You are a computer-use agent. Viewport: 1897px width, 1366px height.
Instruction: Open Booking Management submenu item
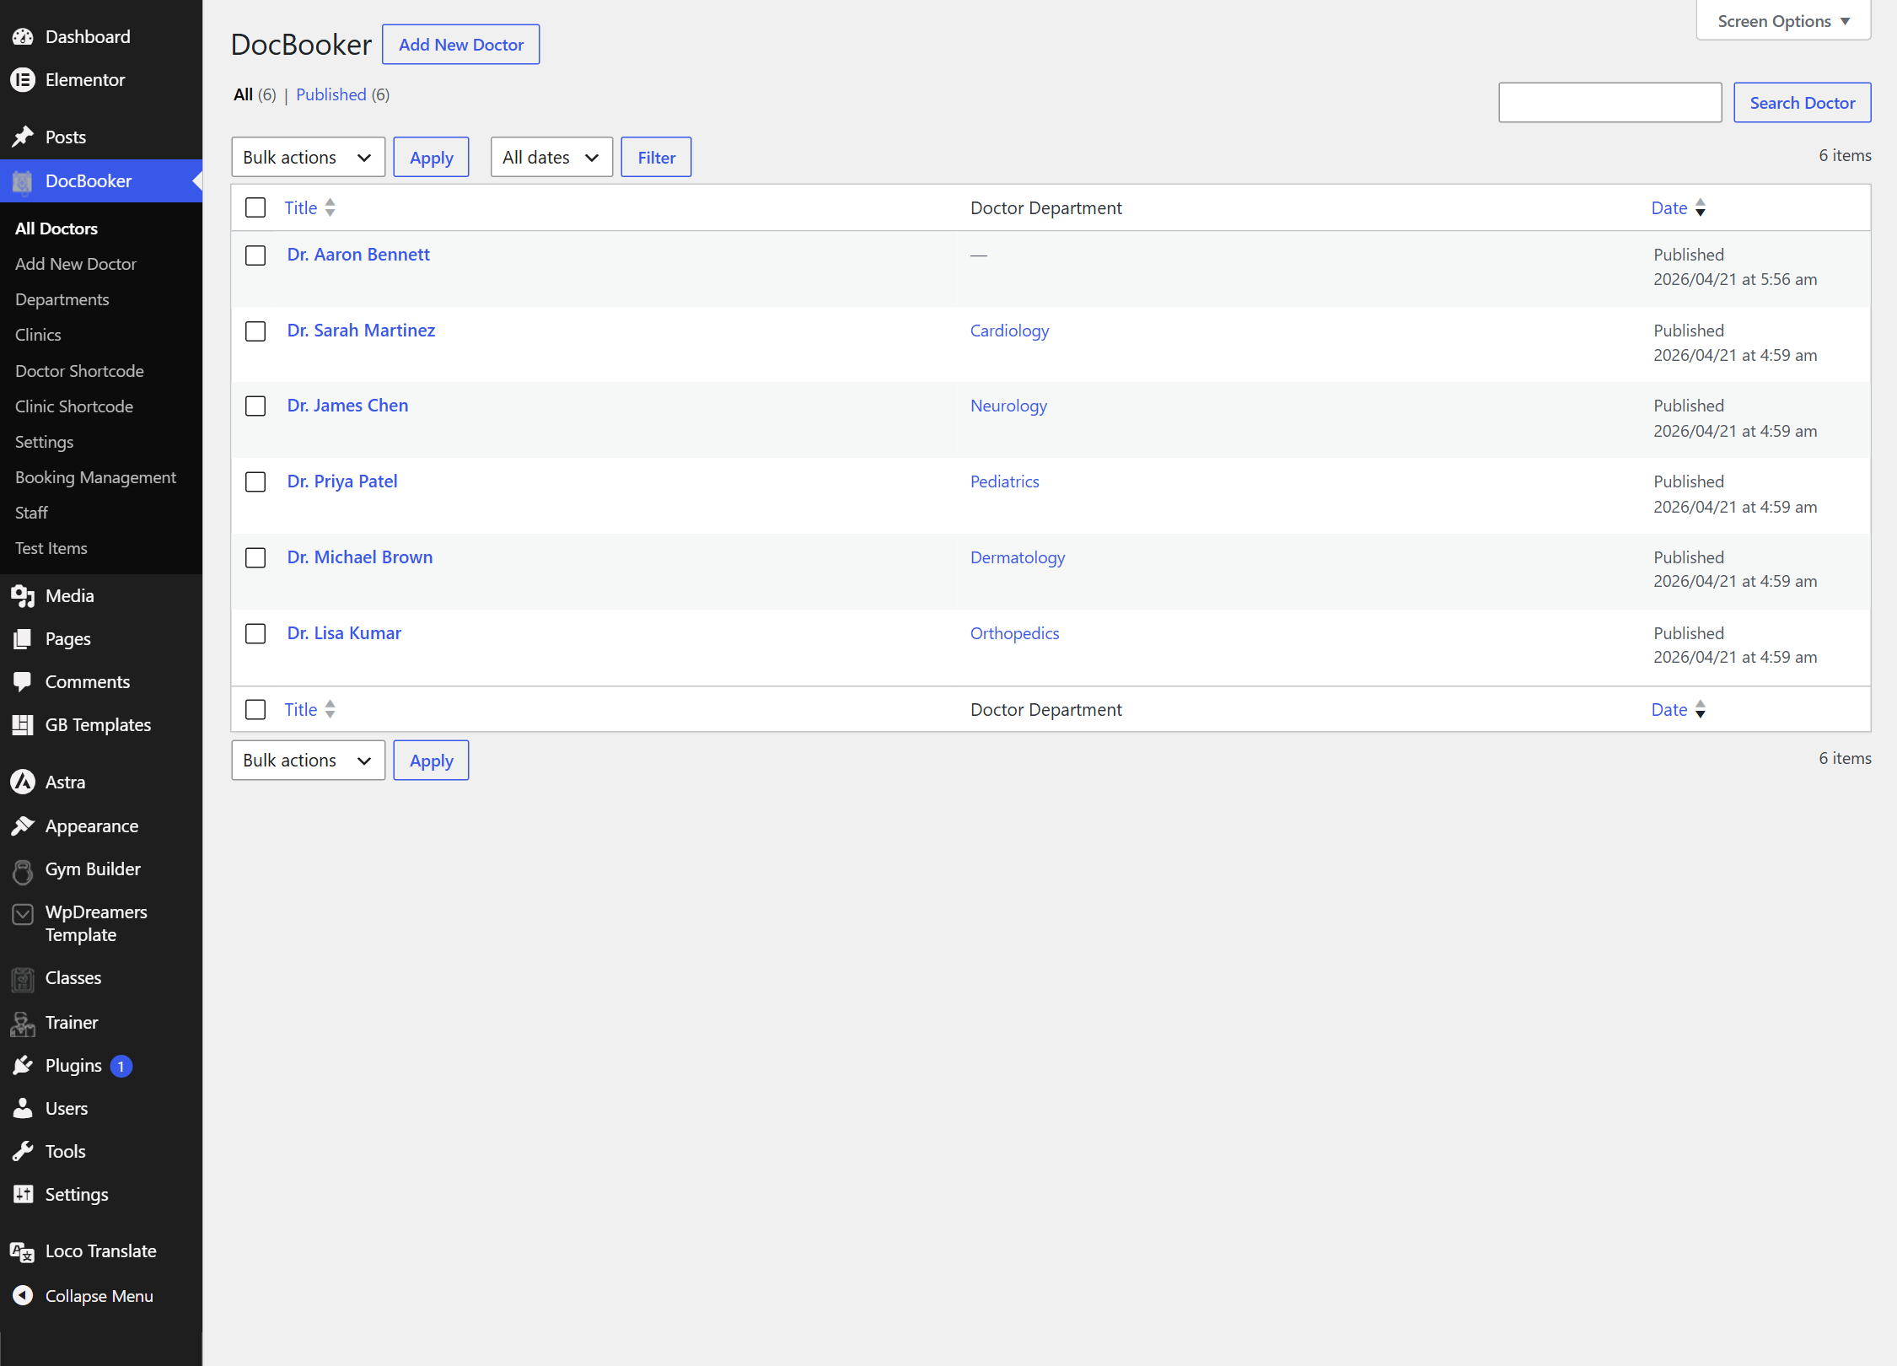click(x=95, y=477)
